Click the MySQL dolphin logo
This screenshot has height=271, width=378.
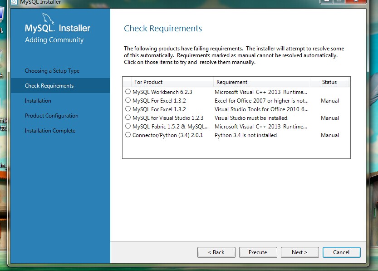tap(48, 19)
